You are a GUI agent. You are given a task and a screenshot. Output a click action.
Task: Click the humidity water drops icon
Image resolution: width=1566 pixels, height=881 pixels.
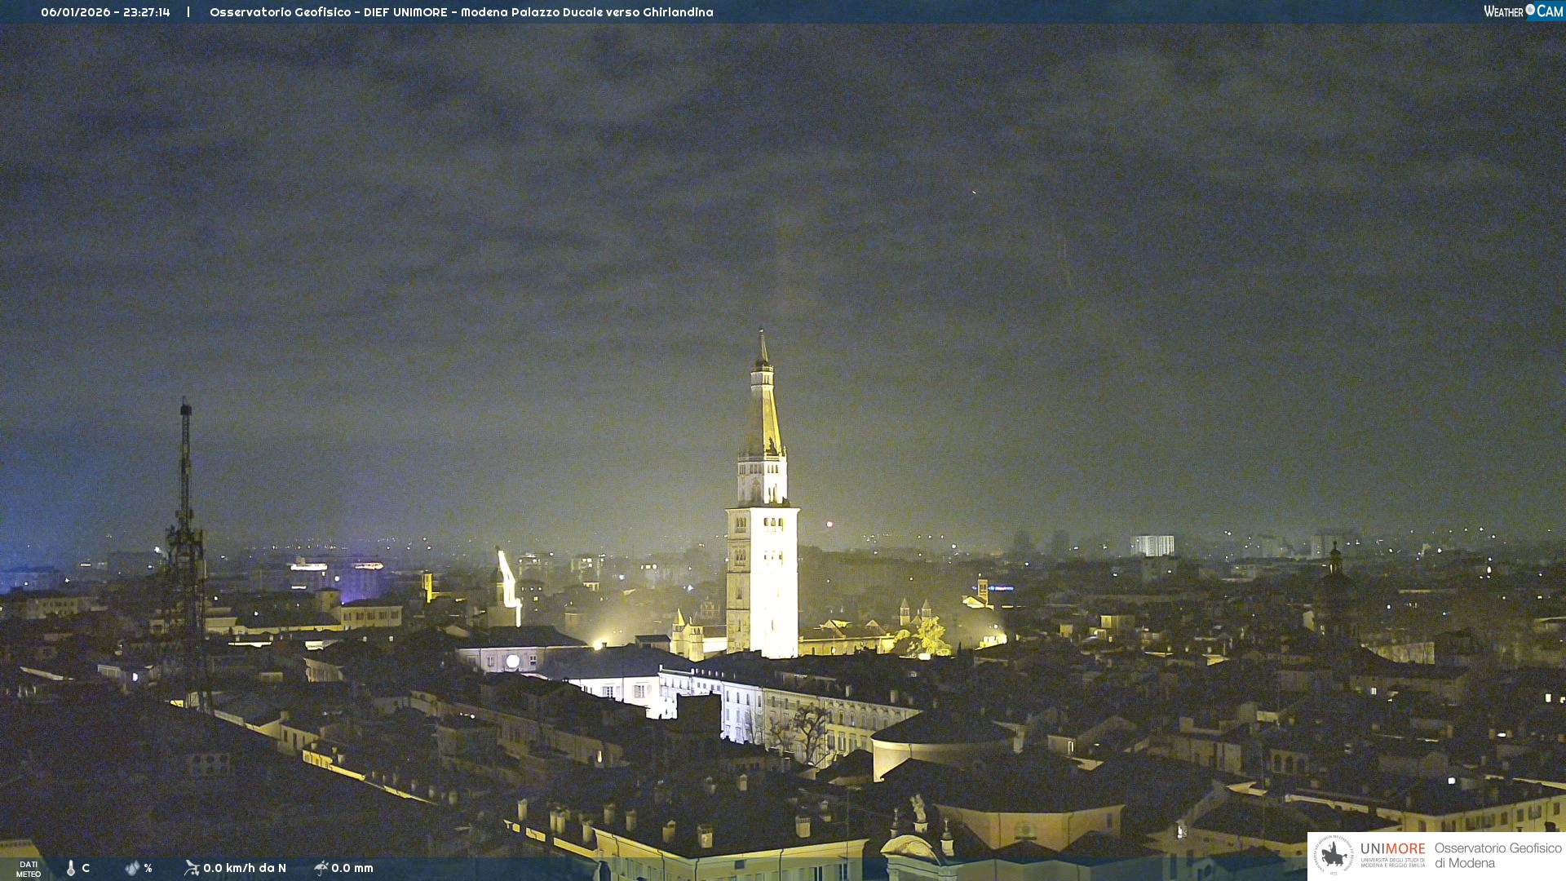point(132,868)
